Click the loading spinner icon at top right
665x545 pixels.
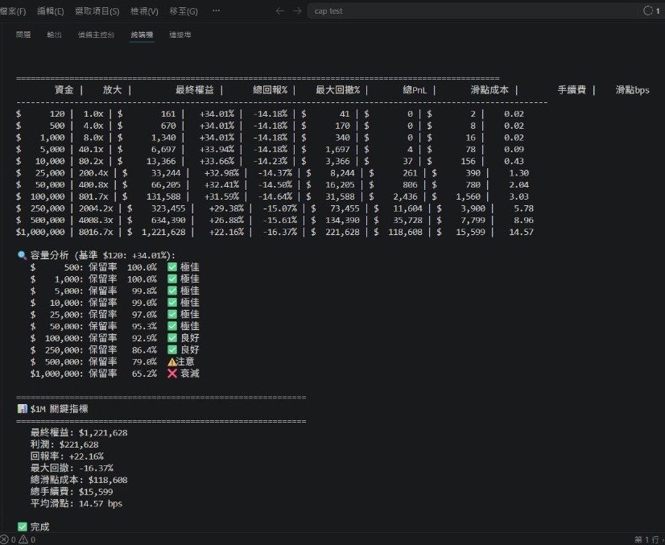tap(647, 11)
